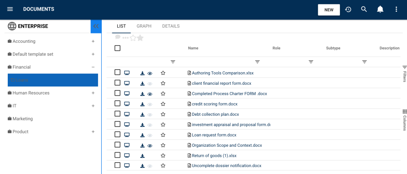Select the Marketing folder in the tree
The height and width of the screenshot is (174, 407).
click(23, 119)
